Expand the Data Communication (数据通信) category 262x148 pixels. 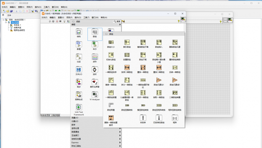click(x=120, y=132)
